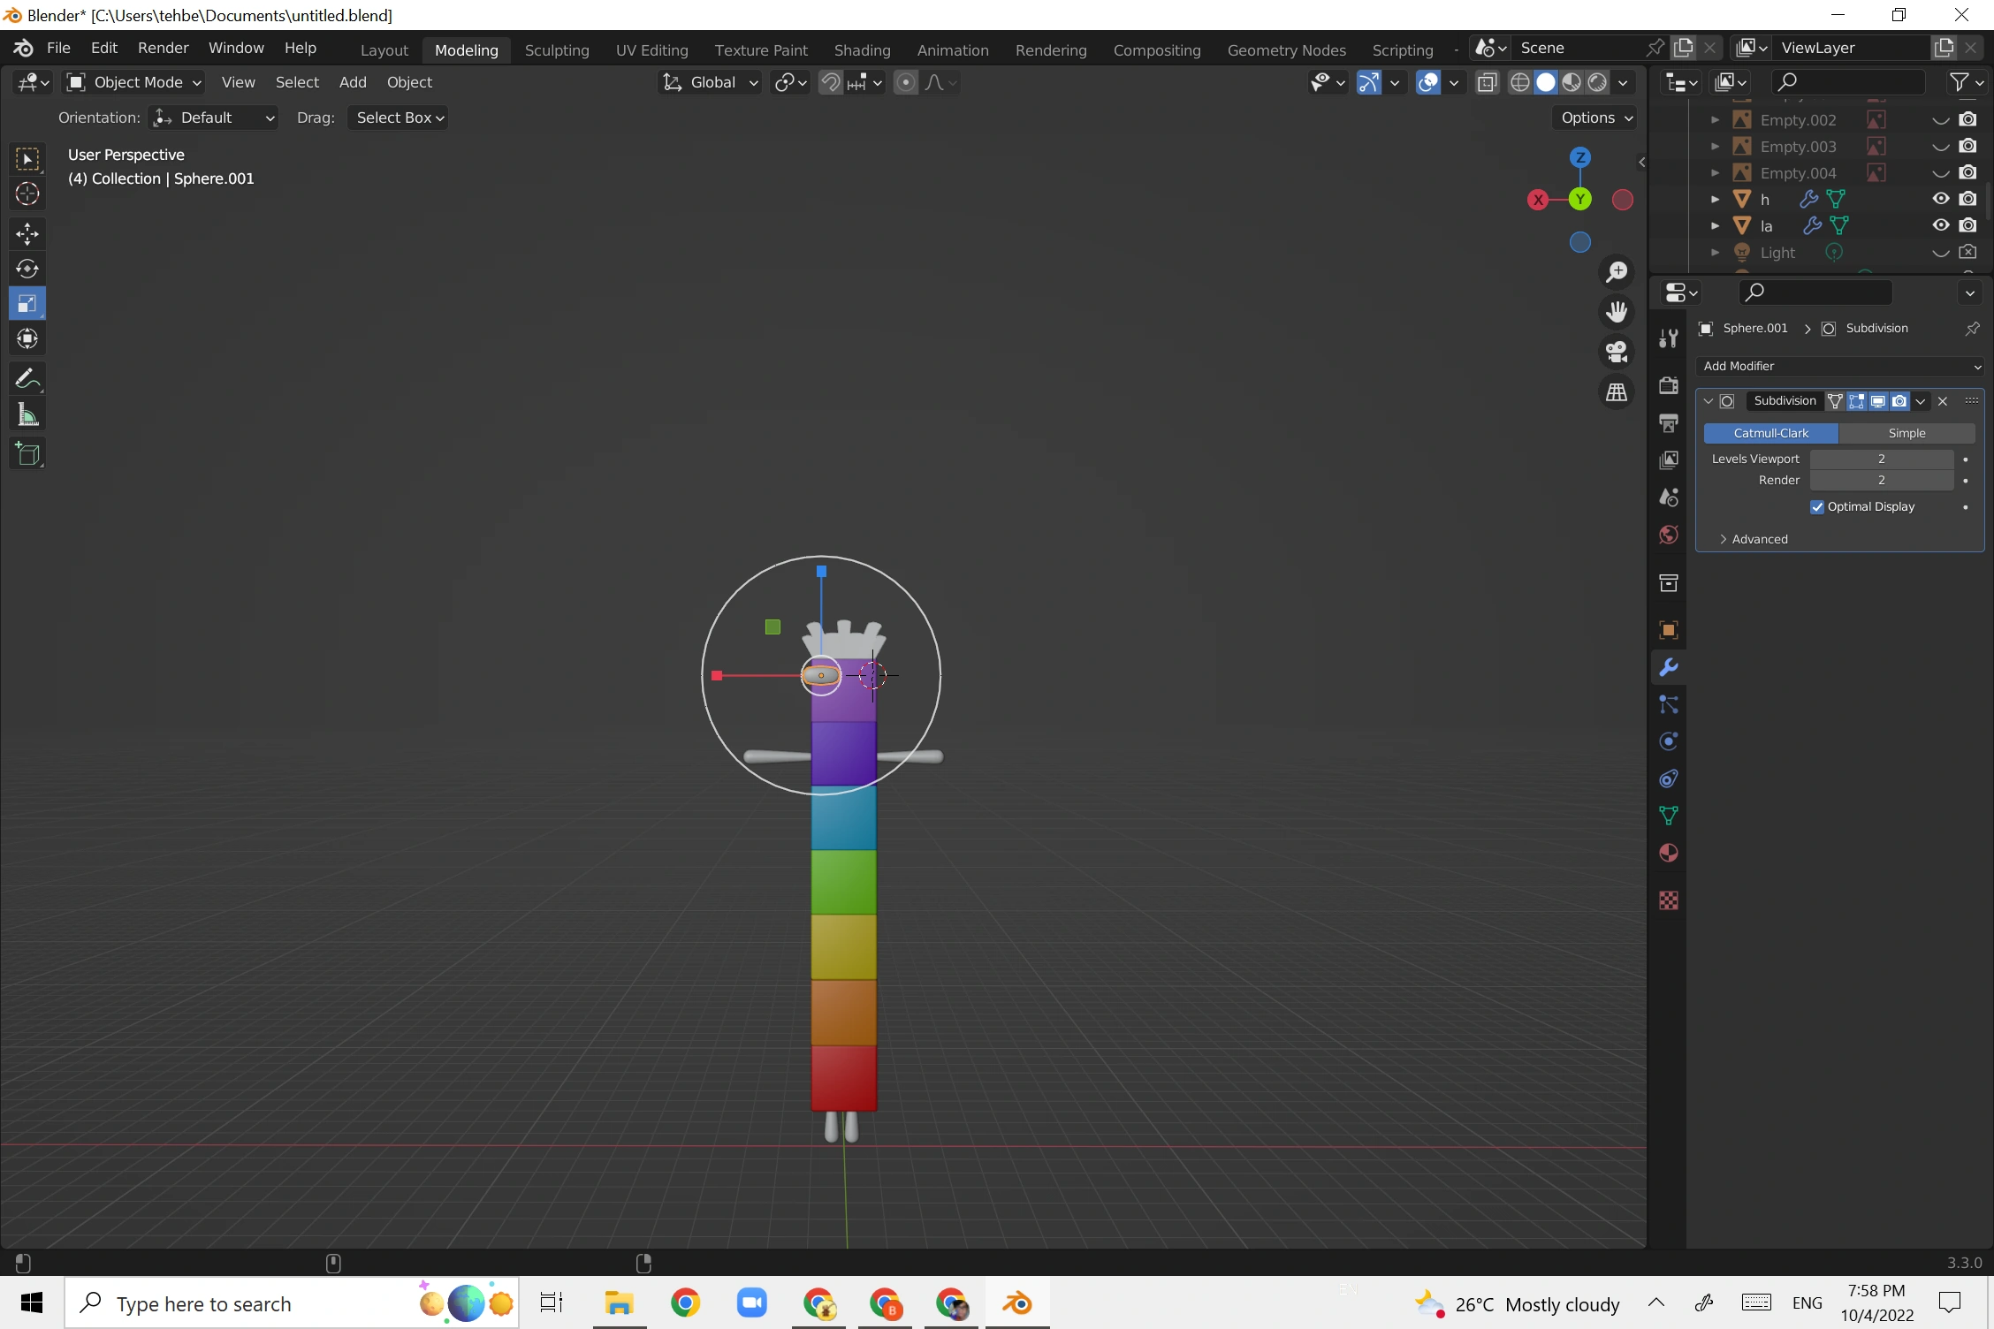Switch to the Sculpting workspace tab
This screenshot has height=1329, width=1994.
[x=557, y=50]
